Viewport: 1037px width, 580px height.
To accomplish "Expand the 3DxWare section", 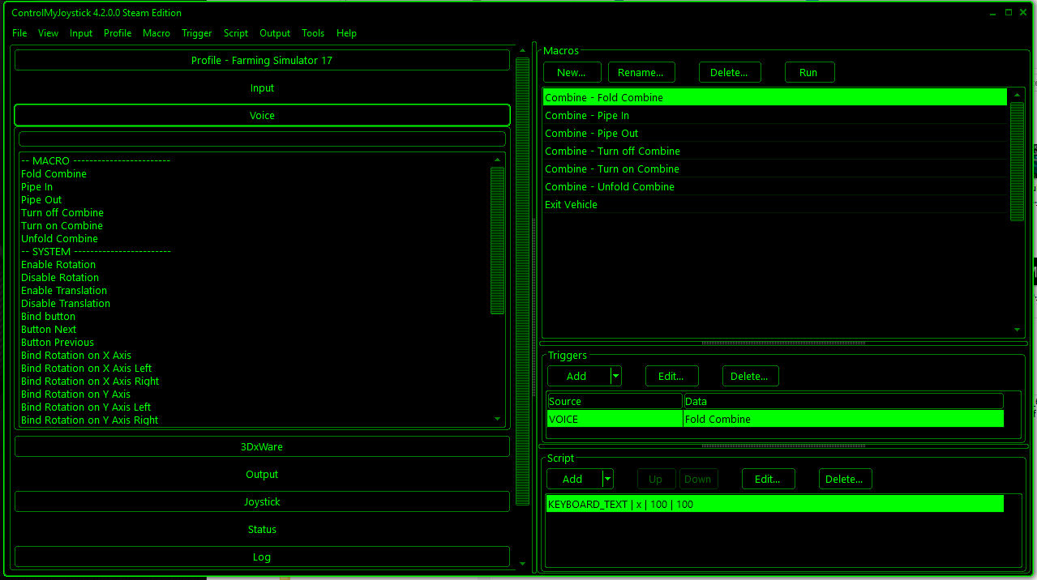I will click(x=262, y=446).
